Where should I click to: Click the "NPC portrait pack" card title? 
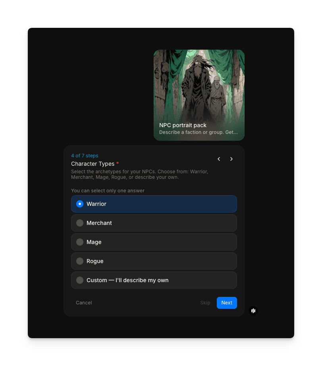click(x=183, y=125)
